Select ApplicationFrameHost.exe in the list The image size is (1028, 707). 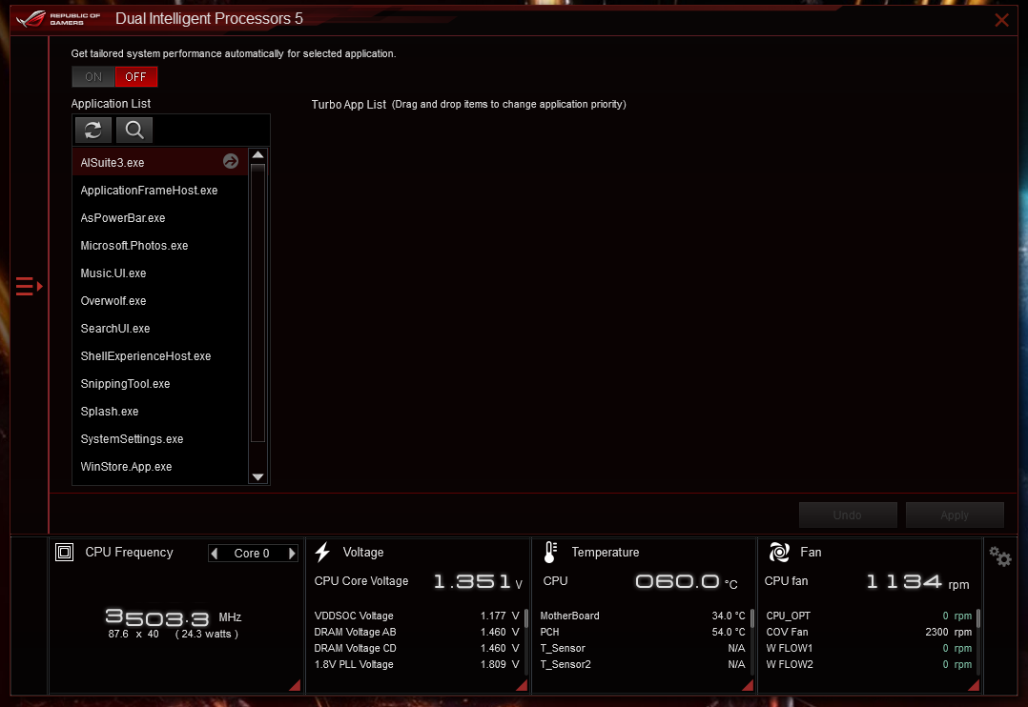coord(160,190)
